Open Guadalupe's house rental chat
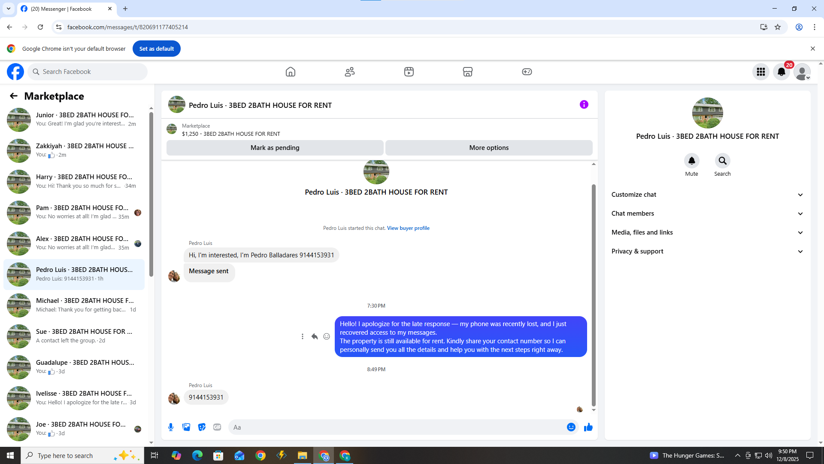The width and height of the screenshot is (824, 464). [74, 367]
